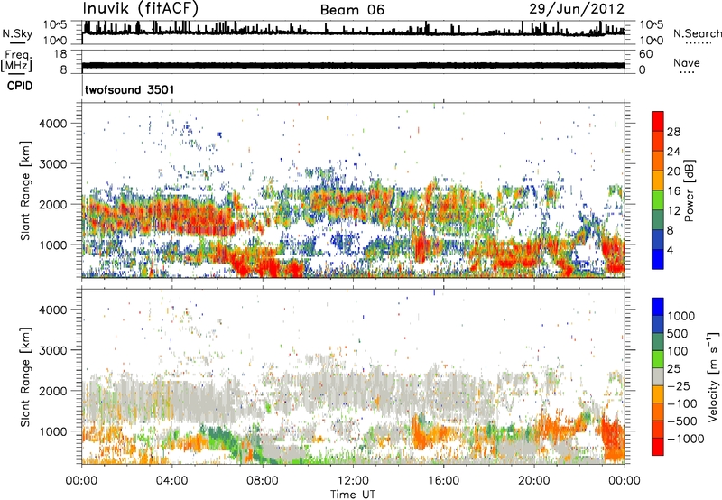Screen dimensions: 722x500
Task: Click the 'Power [dB]' colorbar title
Action: click(690, 190)
